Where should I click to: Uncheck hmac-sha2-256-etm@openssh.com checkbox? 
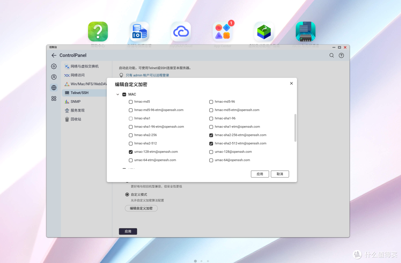(x=211, y=135)
